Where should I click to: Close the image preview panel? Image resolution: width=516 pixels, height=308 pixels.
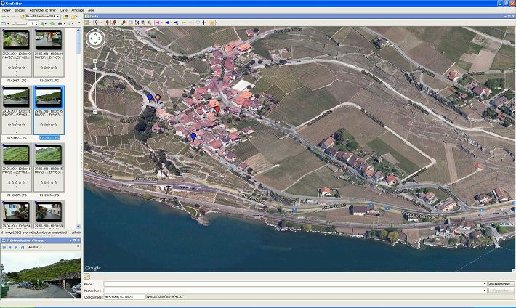point(77,240)
